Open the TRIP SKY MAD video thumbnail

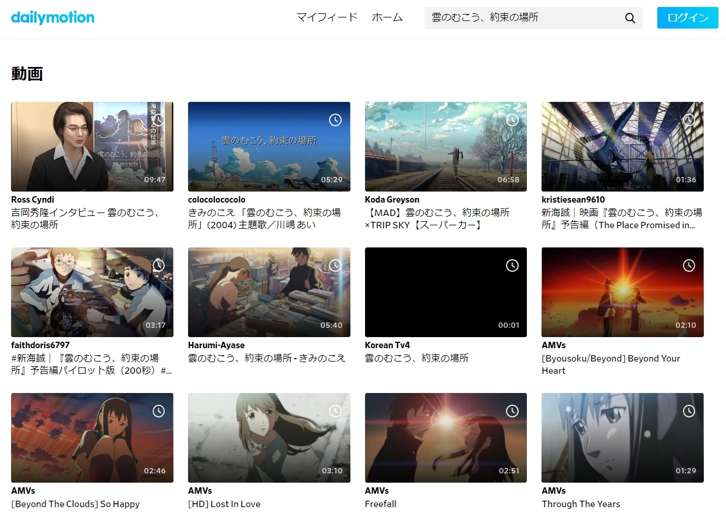446,147
